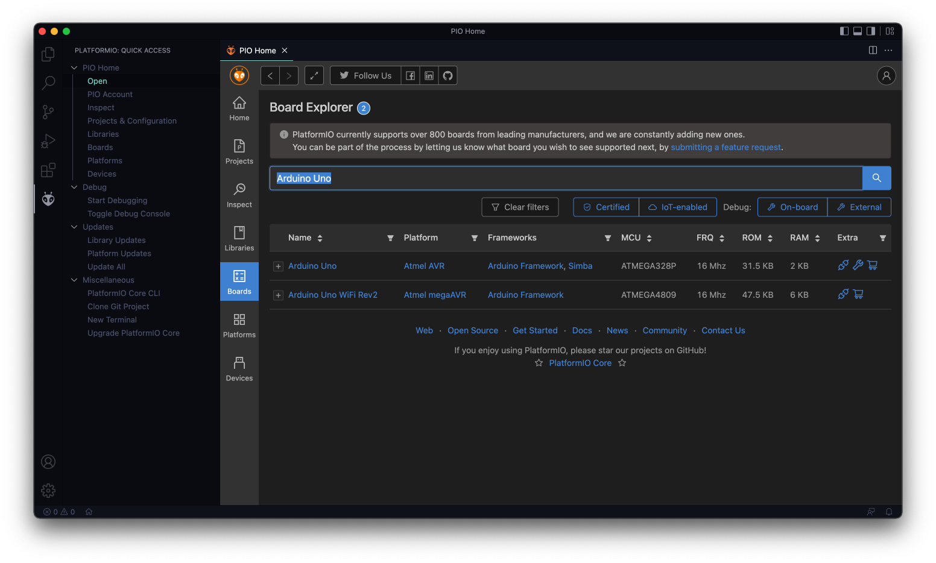Open the Name column filter dropdown
The width and height of the screenshot is (936, 563).
coord(390,238)
